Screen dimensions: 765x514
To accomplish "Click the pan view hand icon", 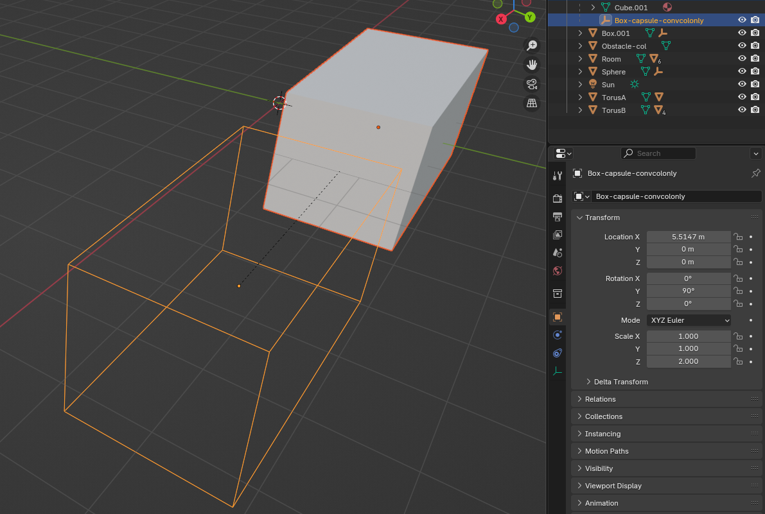I will pos(532,65).
